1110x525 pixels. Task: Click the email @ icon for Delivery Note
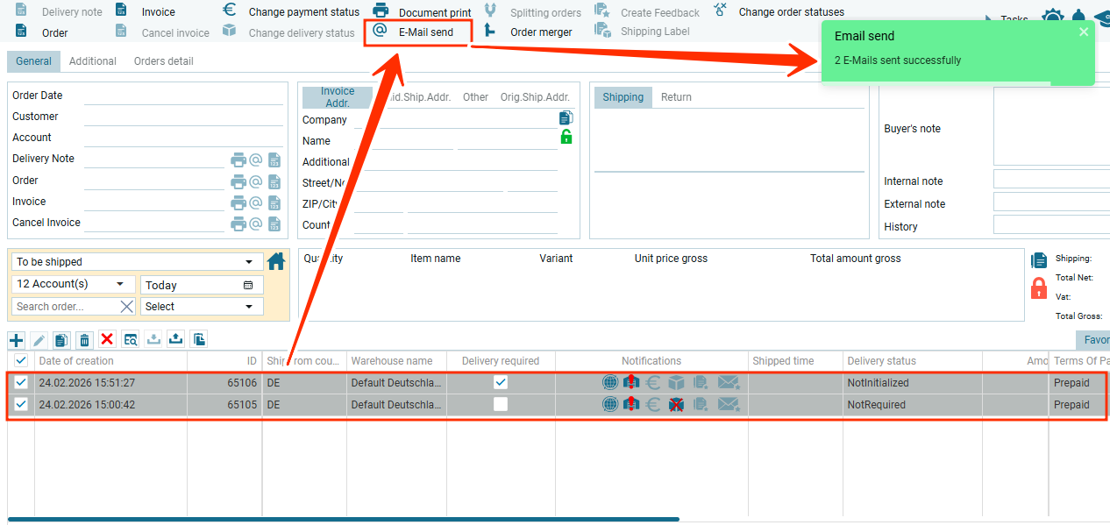256,160
